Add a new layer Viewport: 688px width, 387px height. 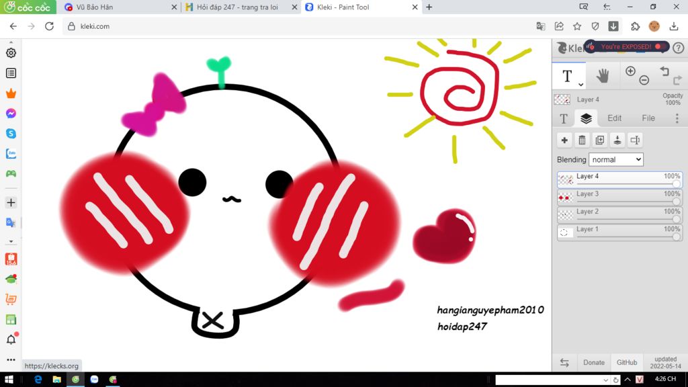coord(564,140)
